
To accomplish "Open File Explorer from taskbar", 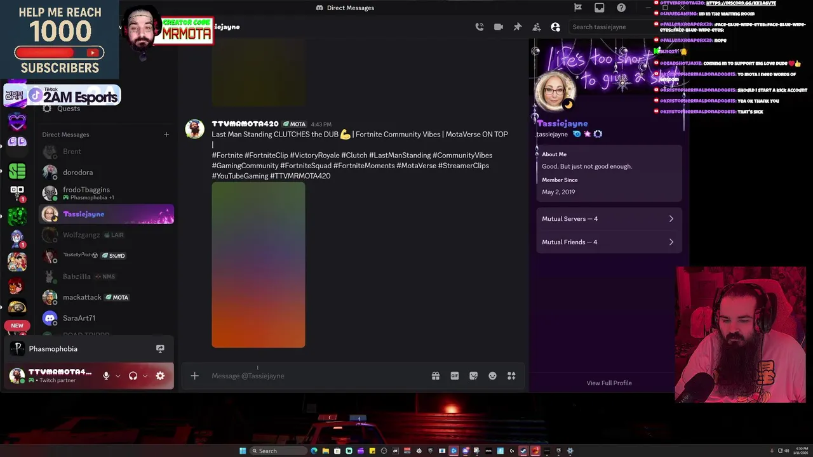I will tap(325, 451).
